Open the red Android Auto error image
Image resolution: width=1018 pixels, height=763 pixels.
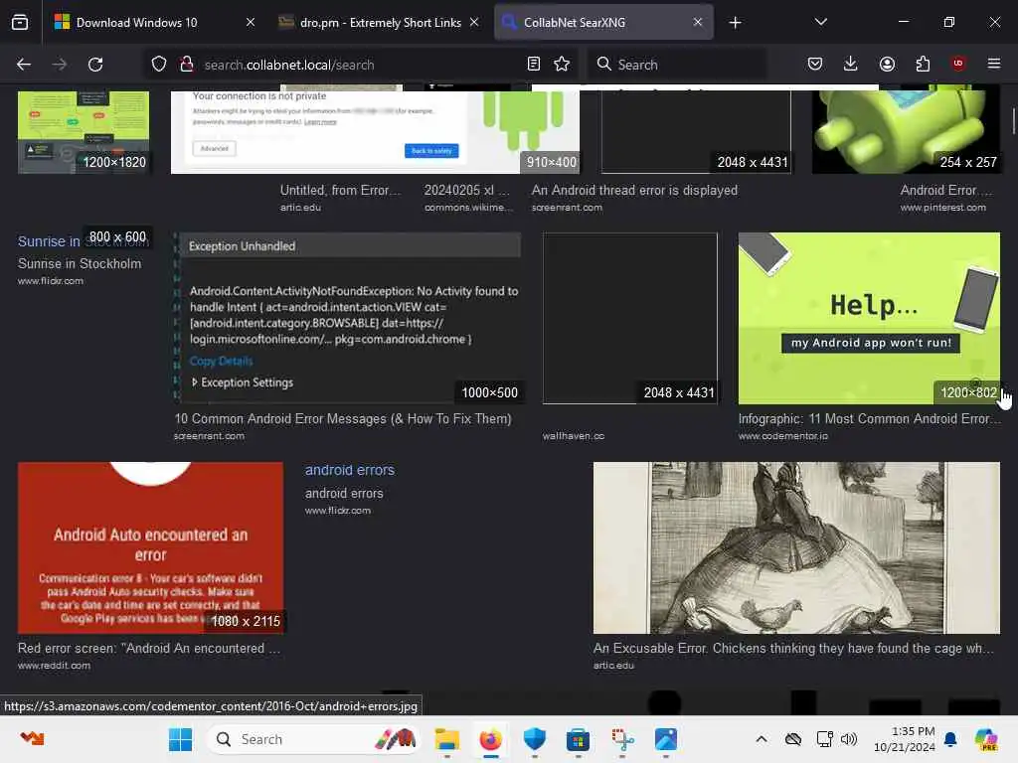pos(151,547)
